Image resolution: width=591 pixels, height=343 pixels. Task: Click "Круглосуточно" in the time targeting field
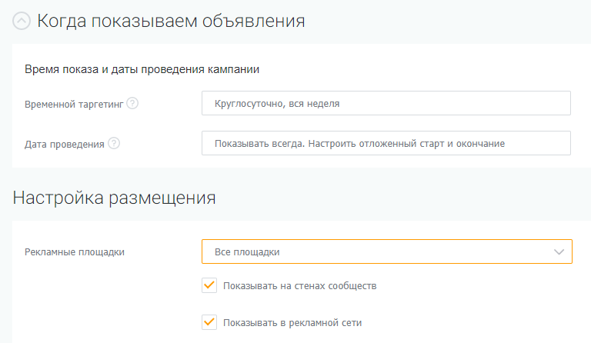tap(249, 104)
